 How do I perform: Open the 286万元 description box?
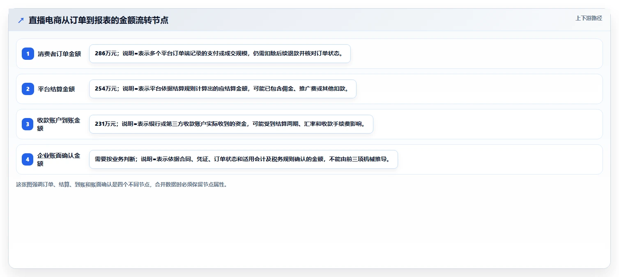click(220, 54)
